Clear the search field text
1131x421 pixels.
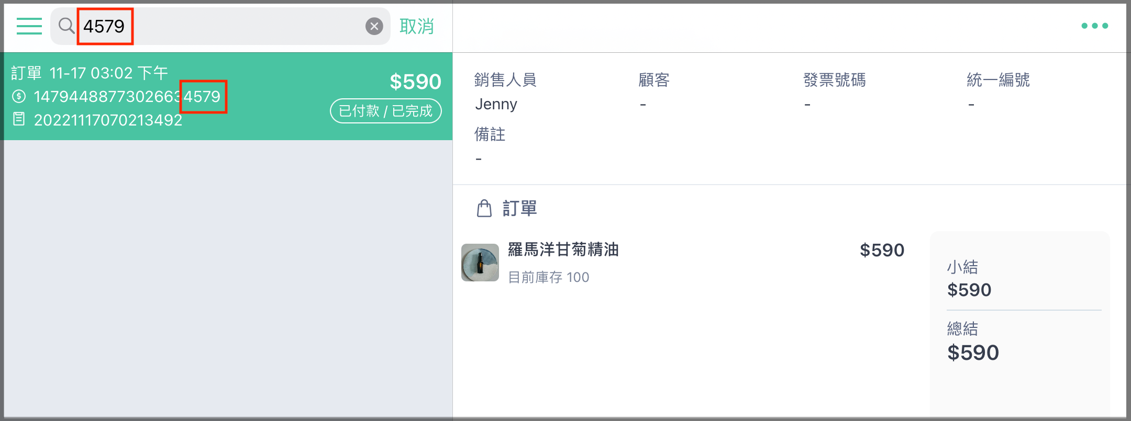[374, 26]
